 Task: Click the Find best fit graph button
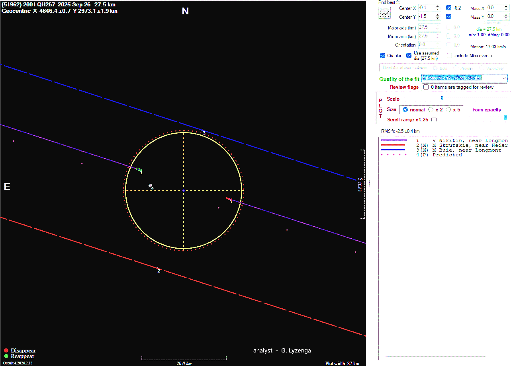coord(385,13)
